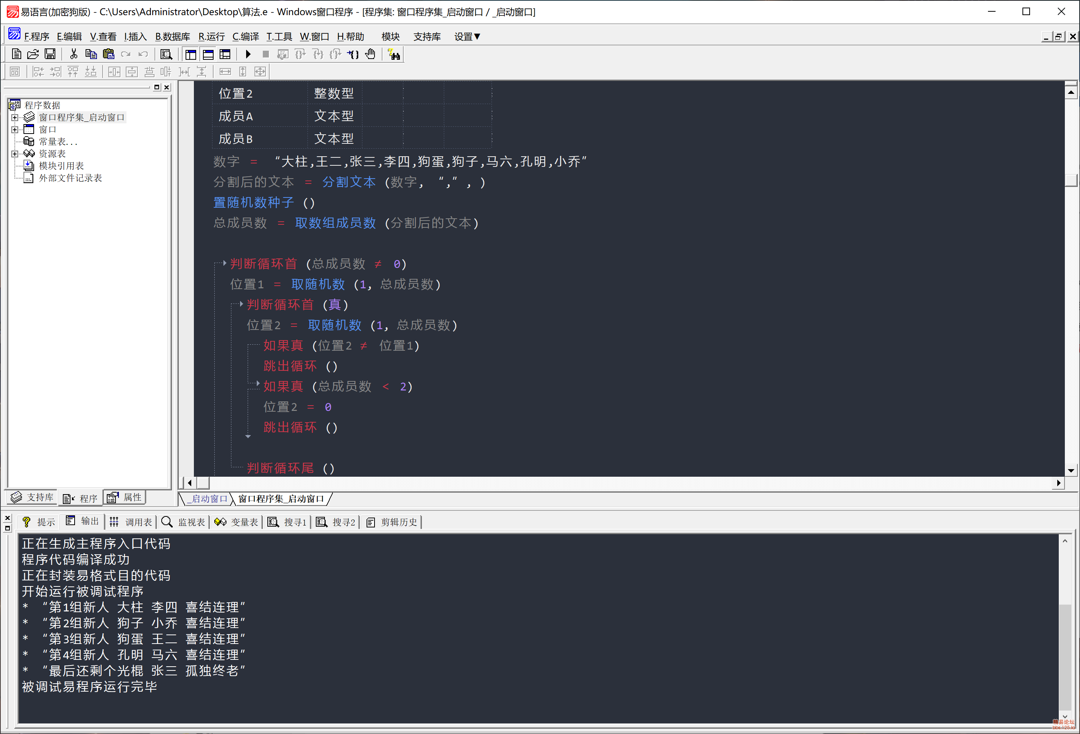
Task: Toggle the bottom status pane view button
Action: coord(208,54)
